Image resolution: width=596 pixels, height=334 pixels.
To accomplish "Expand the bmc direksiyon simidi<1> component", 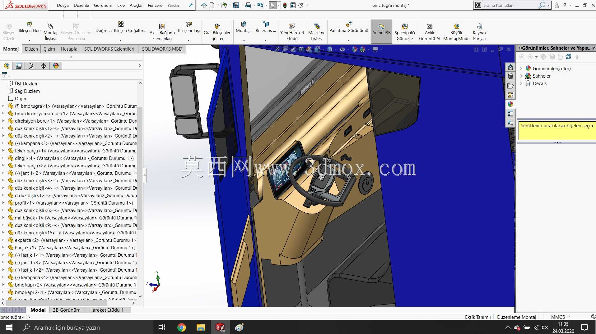I will point(3,113).
